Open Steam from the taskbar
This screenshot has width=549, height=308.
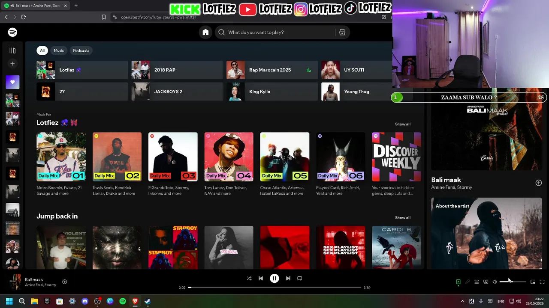pos(148,301)
